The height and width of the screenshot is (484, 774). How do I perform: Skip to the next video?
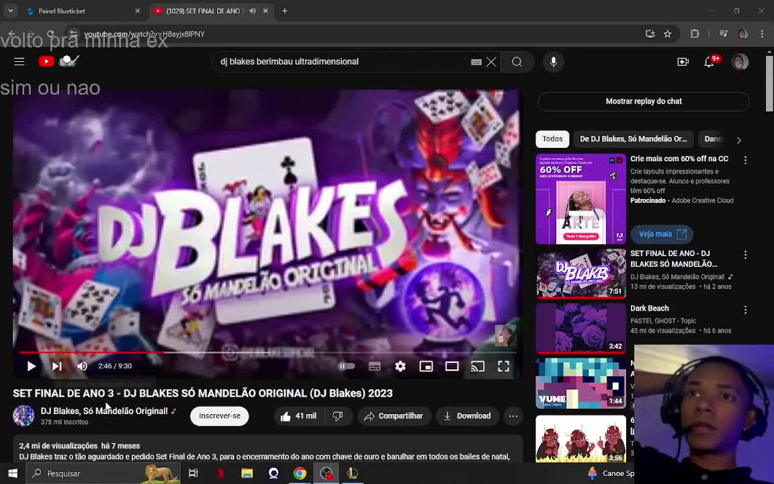point(56,366)
